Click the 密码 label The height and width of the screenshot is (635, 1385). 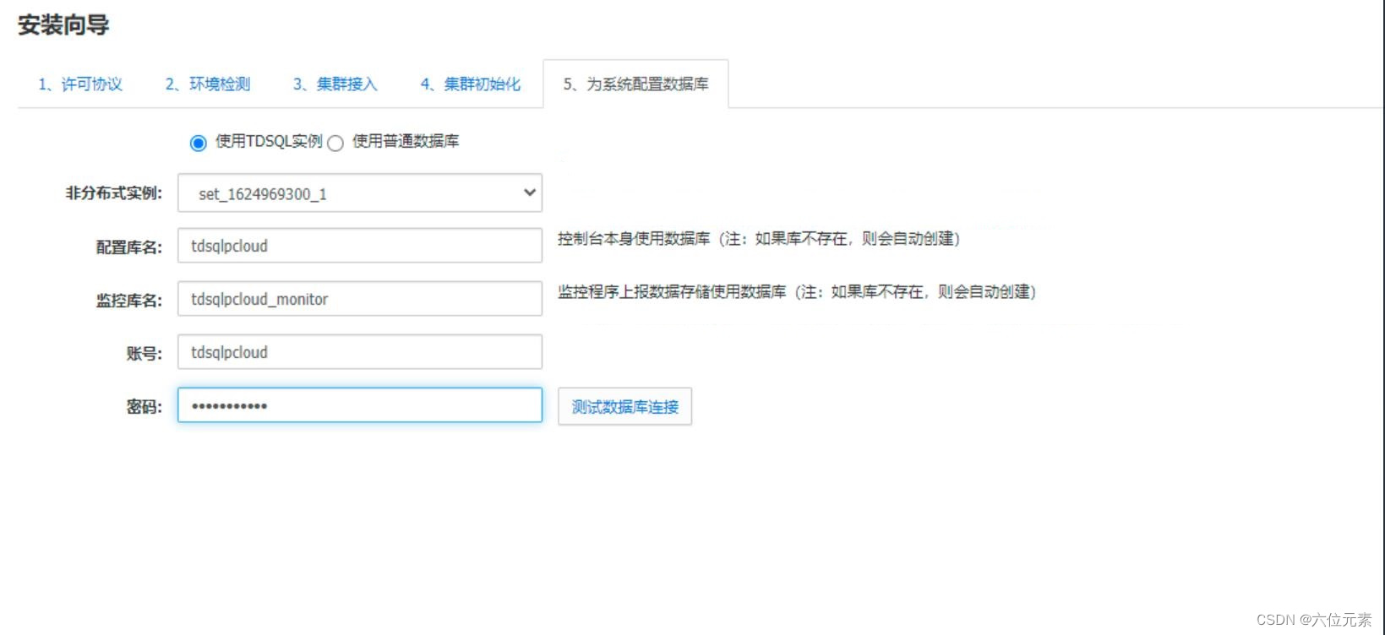point(144,406)
